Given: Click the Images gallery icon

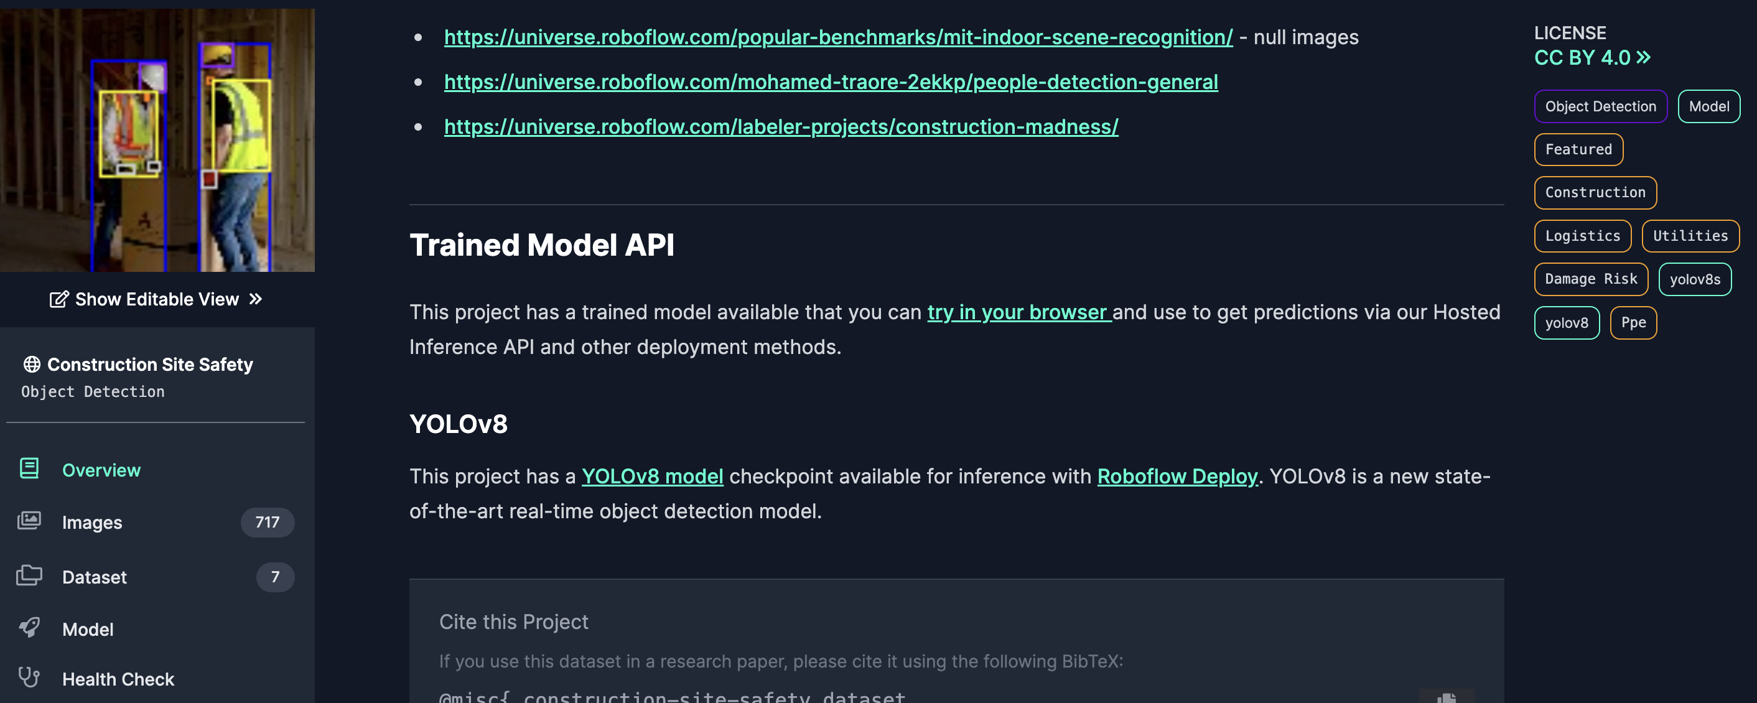Looking at the screenshot, I should coord(28,521).
